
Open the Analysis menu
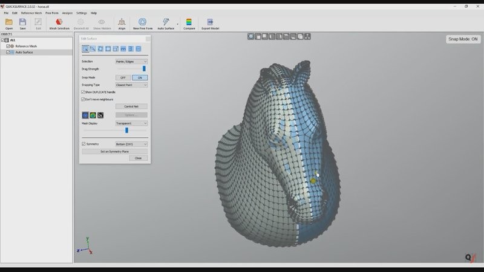pos(67,13)
